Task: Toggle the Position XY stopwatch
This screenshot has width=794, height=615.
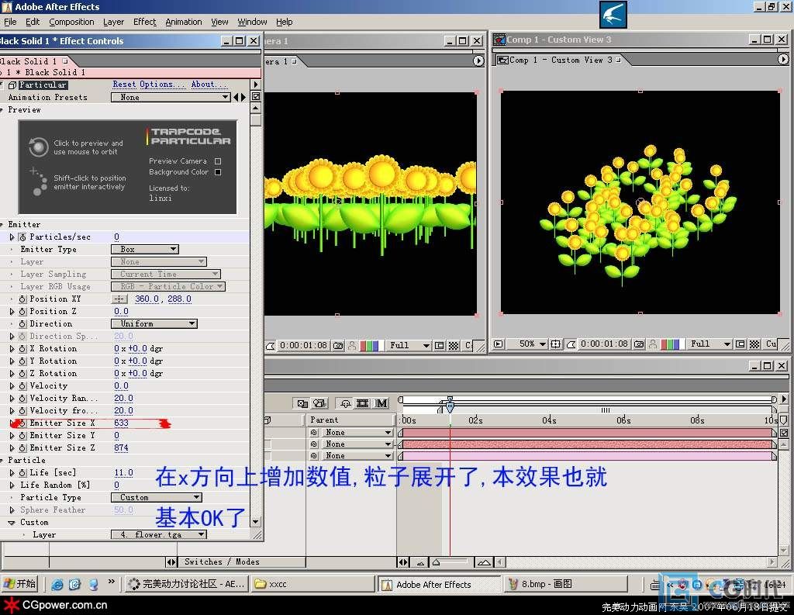Action: coord(22,299)
